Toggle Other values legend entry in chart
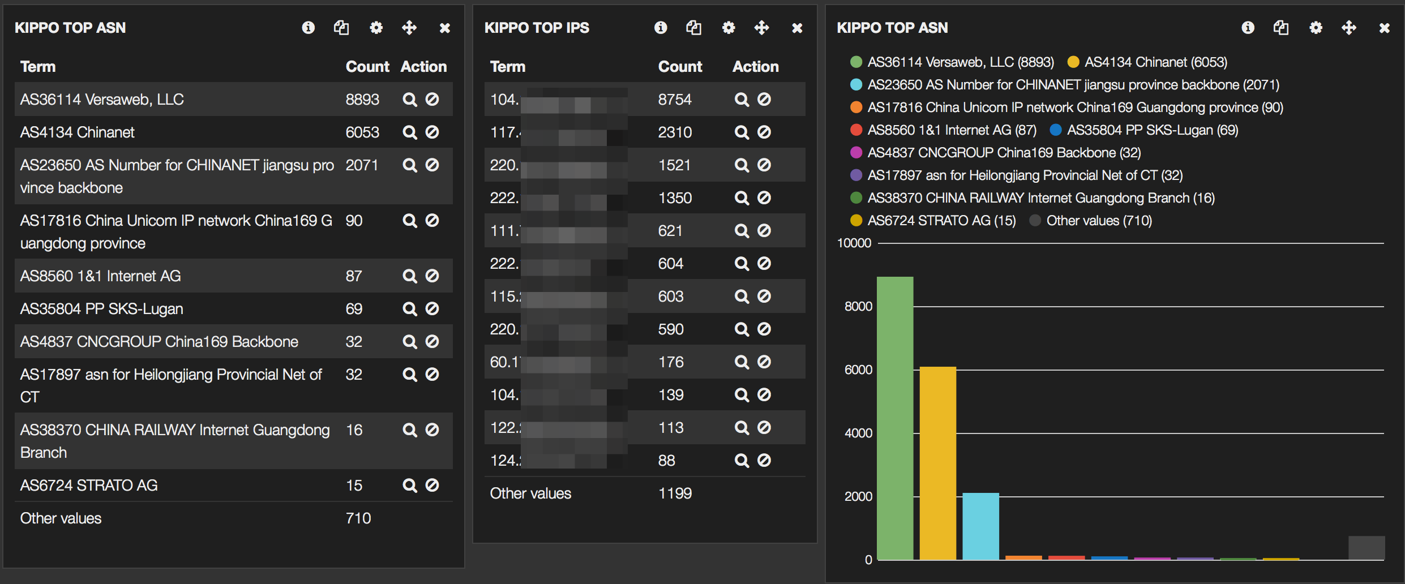Image resolution: width=1405 pixels, height=584 pixels. [x=1098, y=221]
